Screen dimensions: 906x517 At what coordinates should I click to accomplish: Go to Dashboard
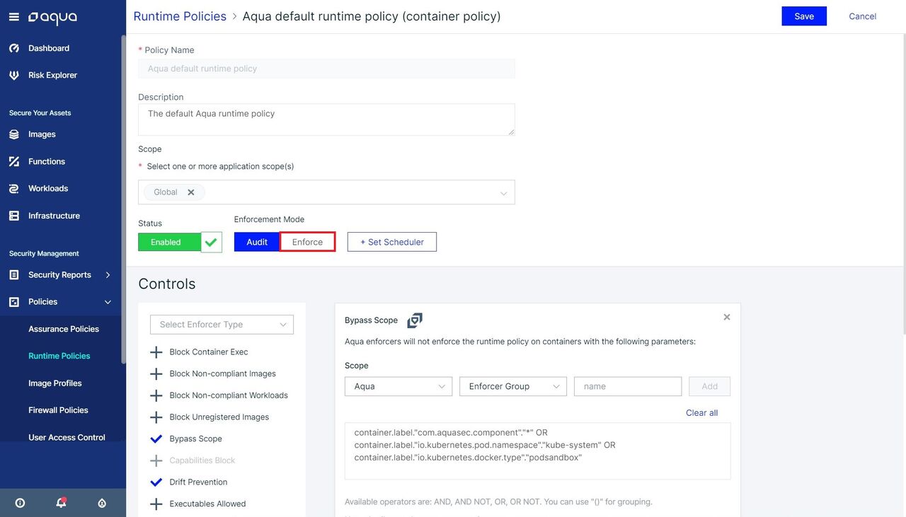tap(49, 48)
